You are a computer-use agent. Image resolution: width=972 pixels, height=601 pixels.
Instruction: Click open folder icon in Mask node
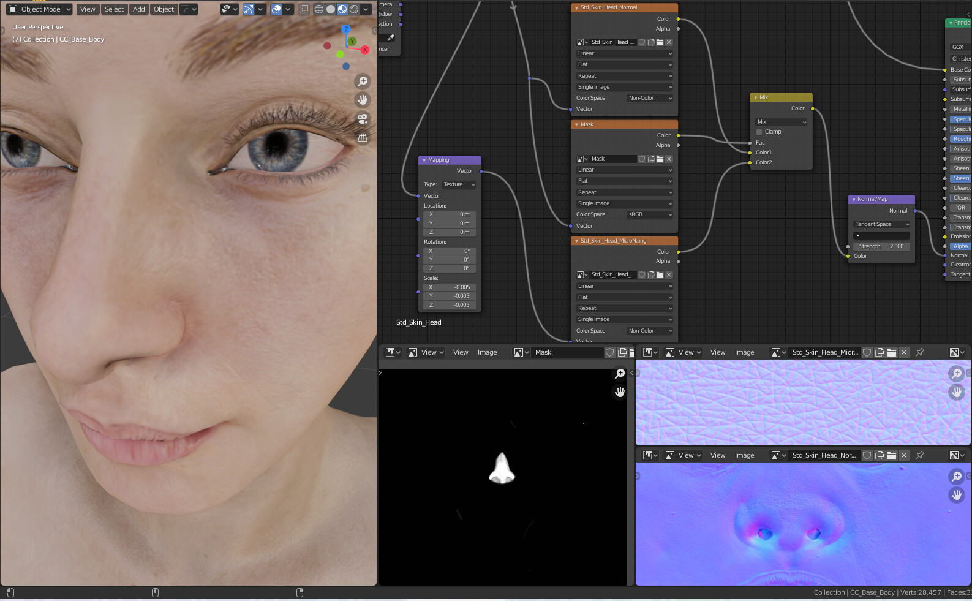point(660,159)
